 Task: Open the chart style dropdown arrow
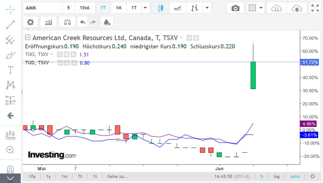(207, 8)
